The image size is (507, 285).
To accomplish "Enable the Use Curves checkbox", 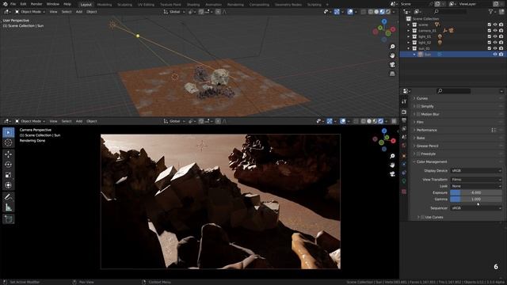I will pyautogui.click(x=422, y=217).
